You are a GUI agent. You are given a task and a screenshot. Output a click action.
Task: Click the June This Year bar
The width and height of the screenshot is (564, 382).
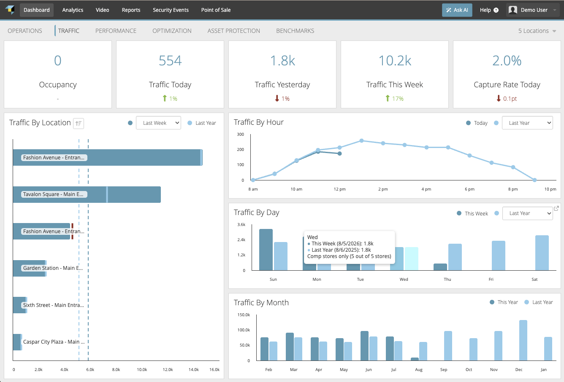[x=365, y=346]
